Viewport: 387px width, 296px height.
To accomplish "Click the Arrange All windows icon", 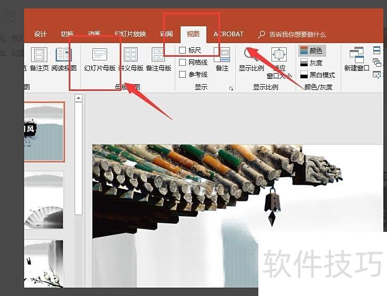I will (377, 50).
